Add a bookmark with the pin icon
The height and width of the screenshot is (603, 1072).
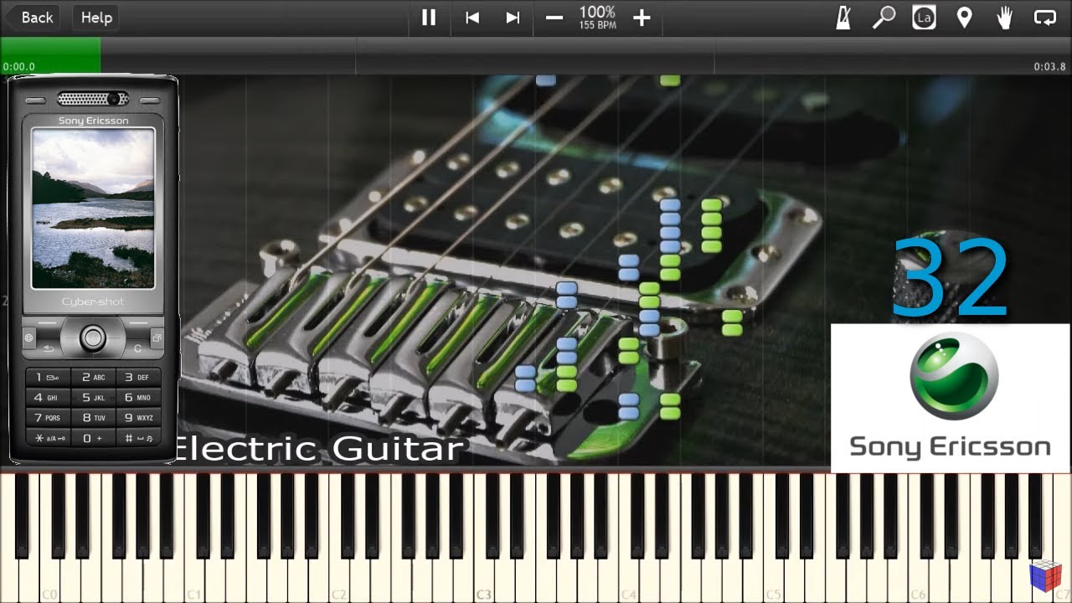pos(964,18)
